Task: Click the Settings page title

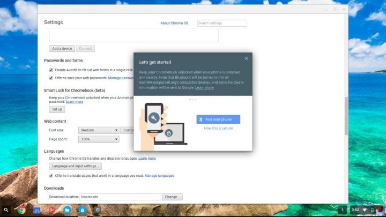Action: (54, 23)
